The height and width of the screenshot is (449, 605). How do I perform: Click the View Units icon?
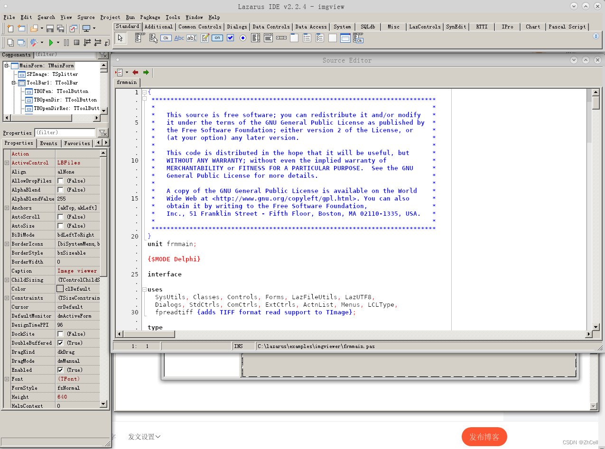point(10,43)
